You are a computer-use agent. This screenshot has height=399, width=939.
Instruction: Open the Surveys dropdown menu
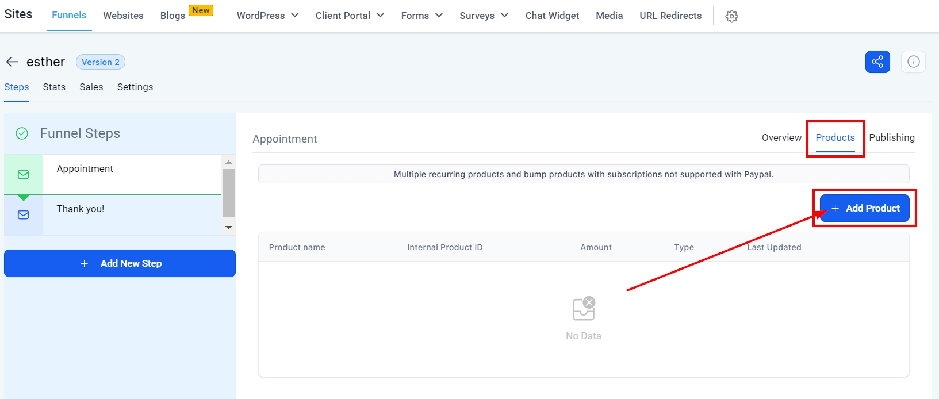(x=484, y=16)
